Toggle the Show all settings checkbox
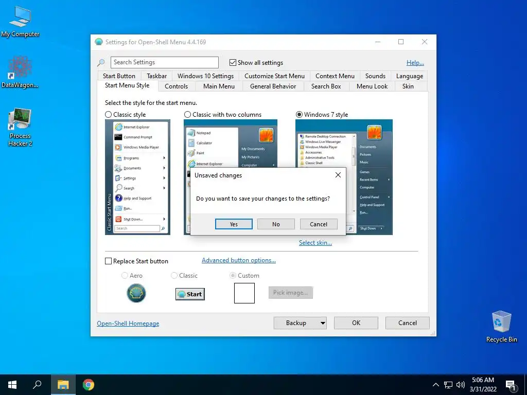This screenshot has width=527, height=395. click(233, 62)
